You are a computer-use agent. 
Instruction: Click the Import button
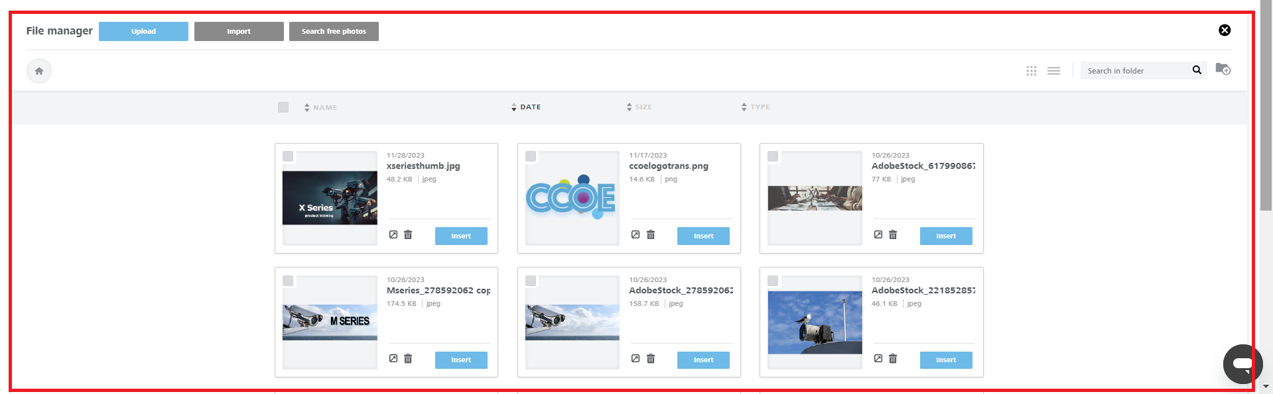click(239, 32)
